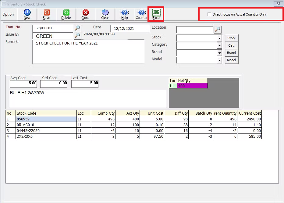Expand the Model dropdown
The height and width of the screenshot is (203, 284).
tap(219, 60)
